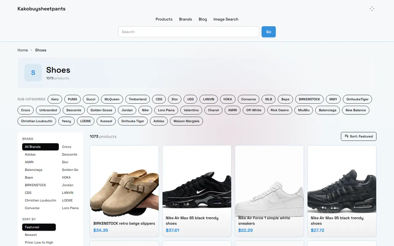Go to the Blog page
This screenshot has height=246, width=394.
pyautogui.click(x=203, y=19)
